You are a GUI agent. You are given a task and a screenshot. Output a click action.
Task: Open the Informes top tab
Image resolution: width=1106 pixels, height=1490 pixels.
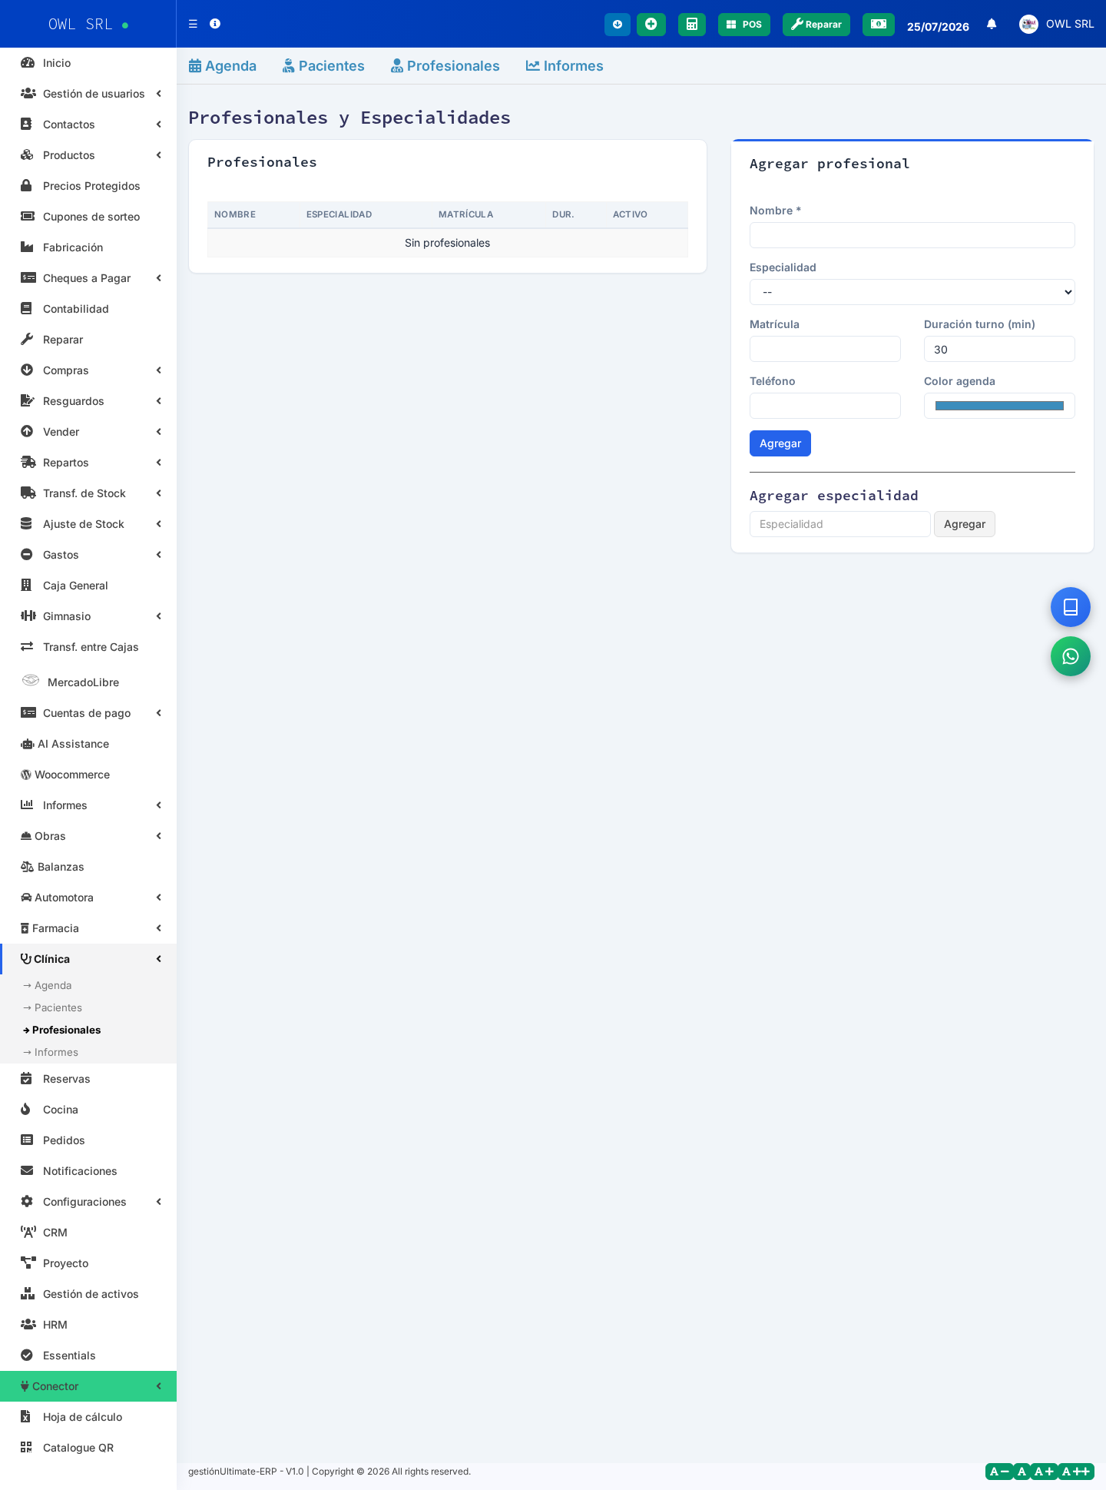(x=565, y=66)
